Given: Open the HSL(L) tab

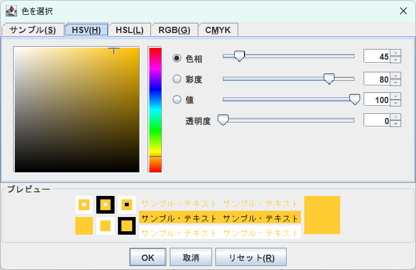Looking at the screenshot, I should tap(129, 30).
